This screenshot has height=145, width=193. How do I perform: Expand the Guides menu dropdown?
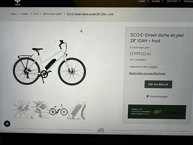click(157, 1)
